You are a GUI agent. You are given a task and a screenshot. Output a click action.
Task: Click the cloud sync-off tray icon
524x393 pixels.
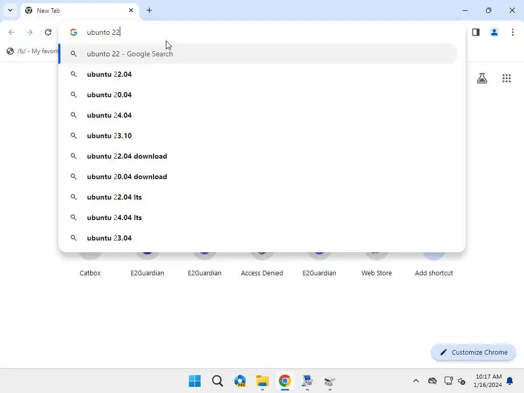tap(432, 381)
